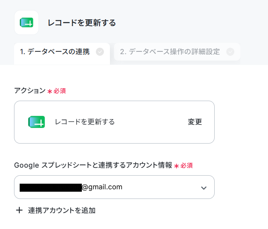This screenshot has height=229, width=268.
Task: Click the @gmail.com text in account field
Action: [102, 187]
